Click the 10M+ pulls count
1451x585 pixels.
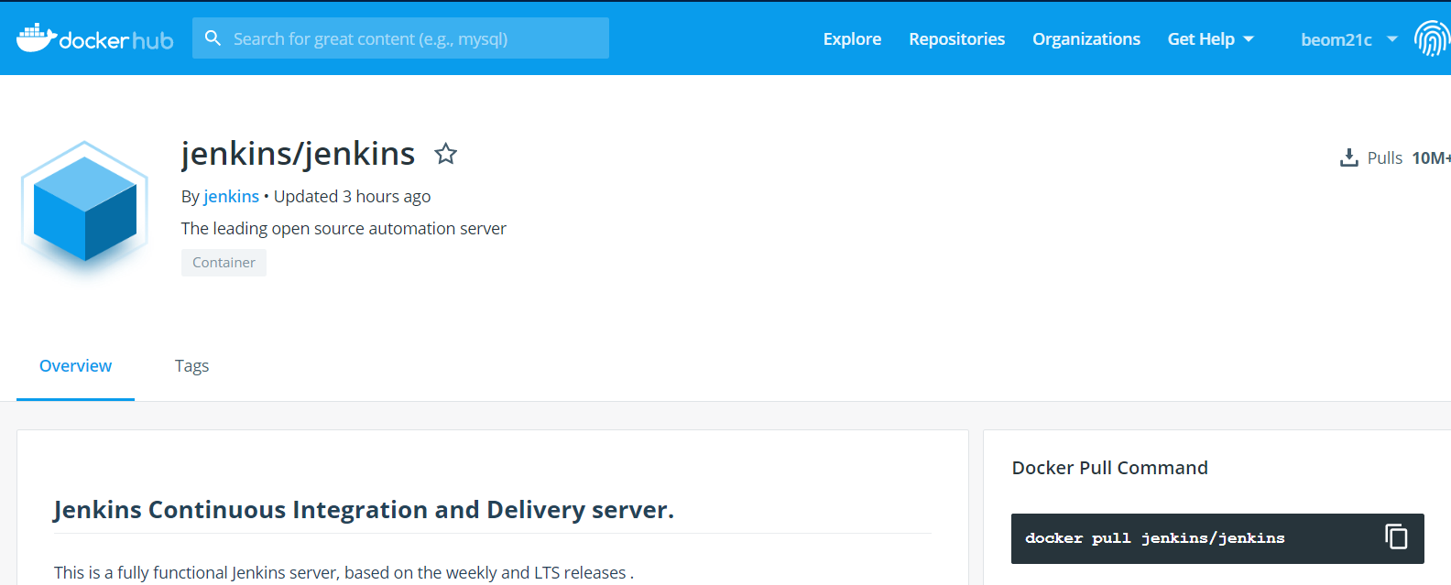coord(1431,158)
